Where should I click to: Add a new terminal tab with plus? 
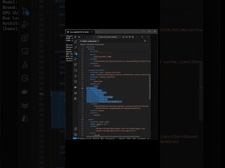click(97, 32)
